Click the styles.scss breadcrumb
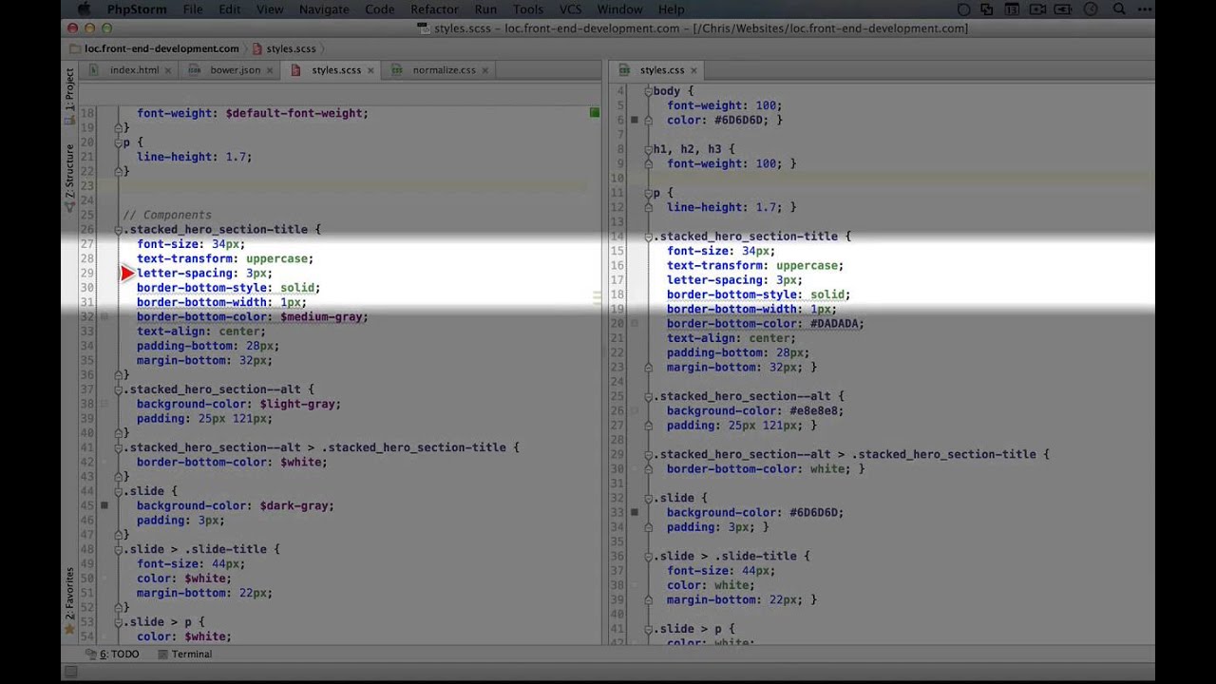The image size is (1216, 684). coord(291,48)
